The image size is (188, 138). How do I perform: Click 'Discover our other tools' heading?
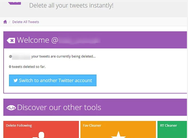pos(59,107)
